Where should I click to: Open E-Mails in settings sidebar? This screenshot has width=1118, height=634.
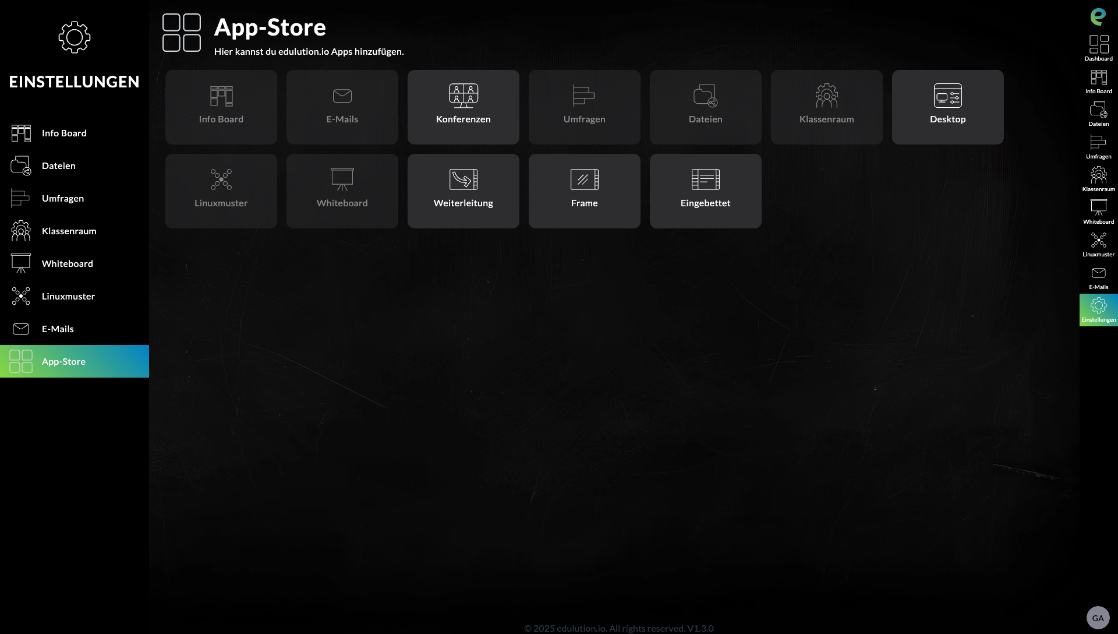(x=75, y=329)
